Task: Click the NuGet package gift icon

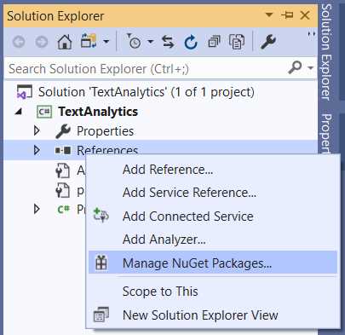Action: pyautogui.click(x=101, y=263)
